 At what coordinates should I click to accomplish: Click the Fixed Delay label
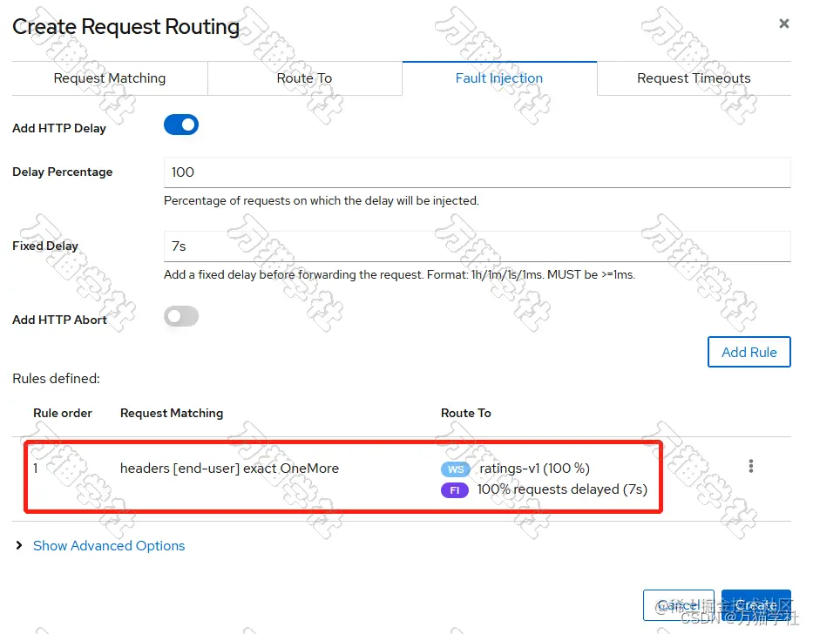coord(45,246)
